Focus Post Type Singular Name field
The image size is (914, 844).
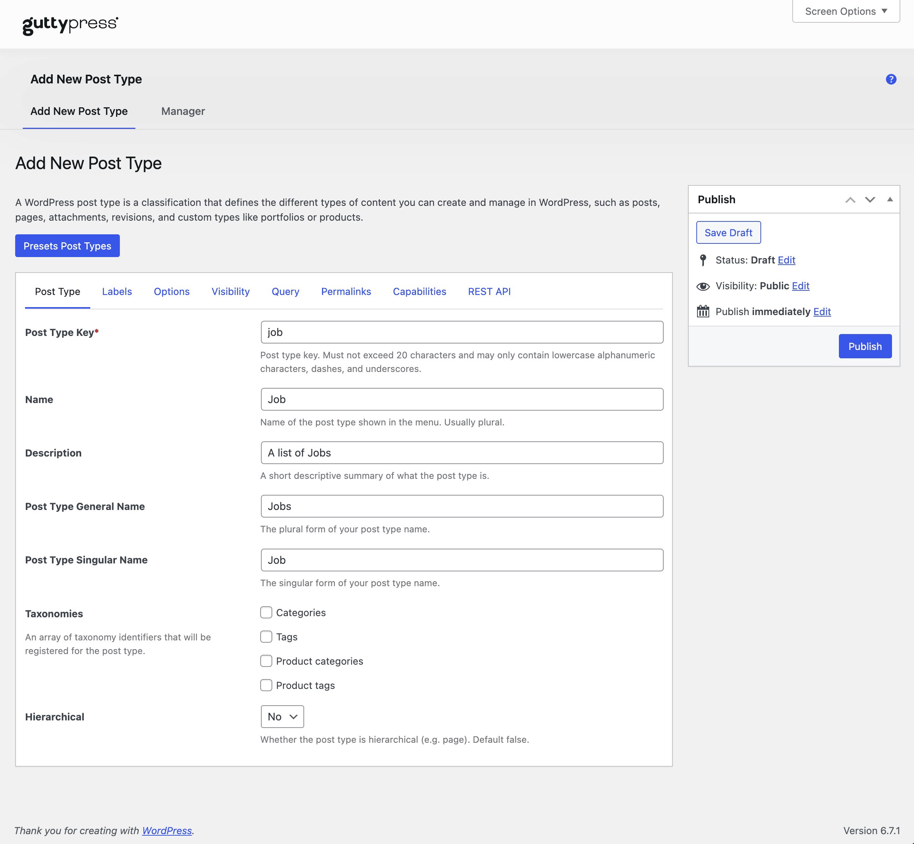462,560
